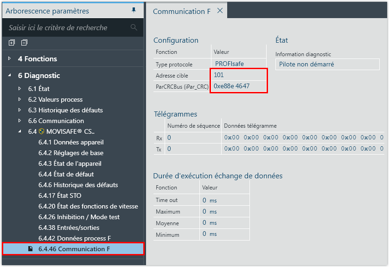This screenshot has height=267, width=389.
Task: Collapse the 6.4 MOVISAFE CS.. node
Action: point(19,131)
